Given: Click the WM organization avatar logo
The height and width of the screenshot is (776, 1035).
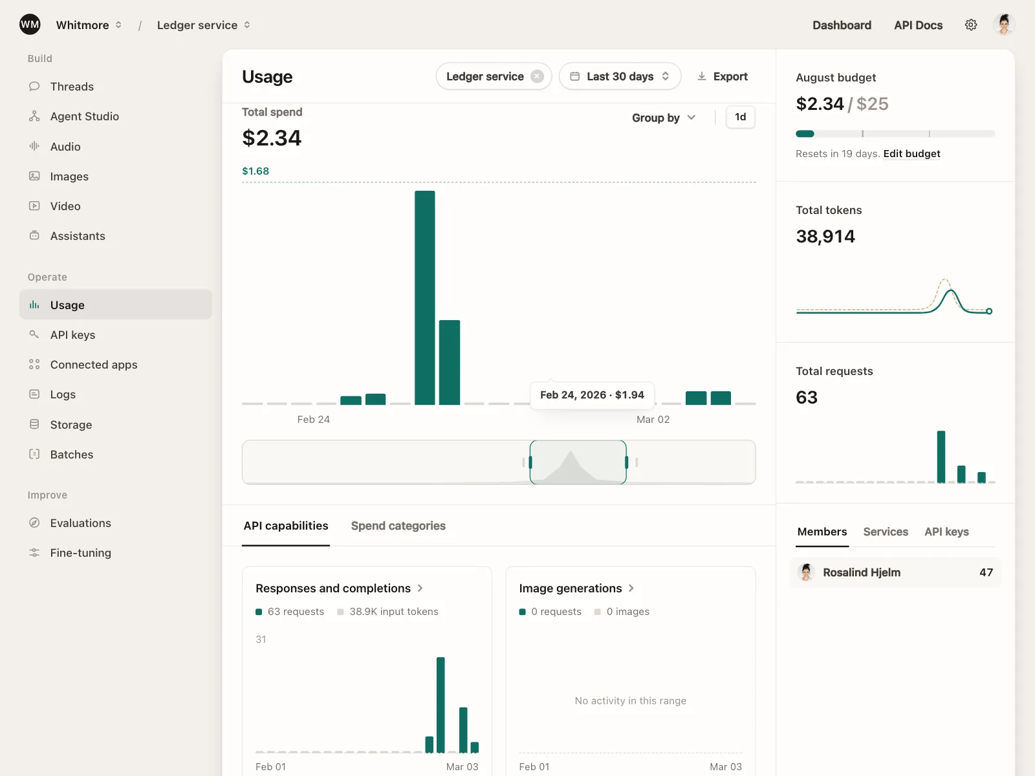Looking at the screenshot, I should (30, 25).
